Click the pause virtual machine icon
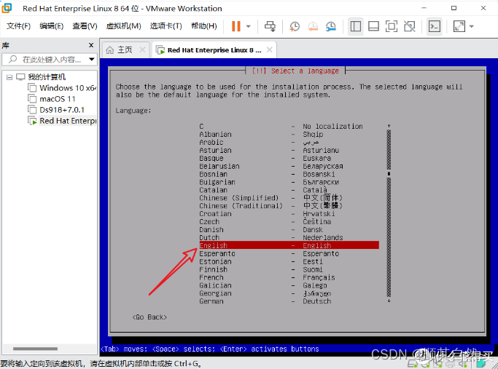The height and width of the screenshot is (369, 498). click(x=236, y=26)
